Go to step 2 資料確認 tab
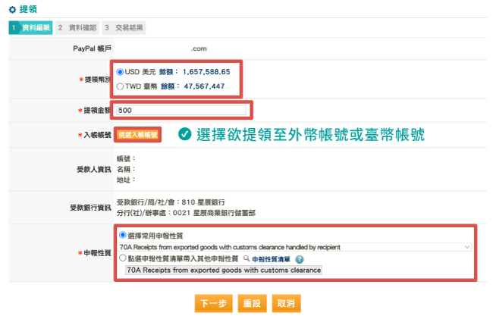The height and width of the screenshot is (319, 493). click(77, 28)
